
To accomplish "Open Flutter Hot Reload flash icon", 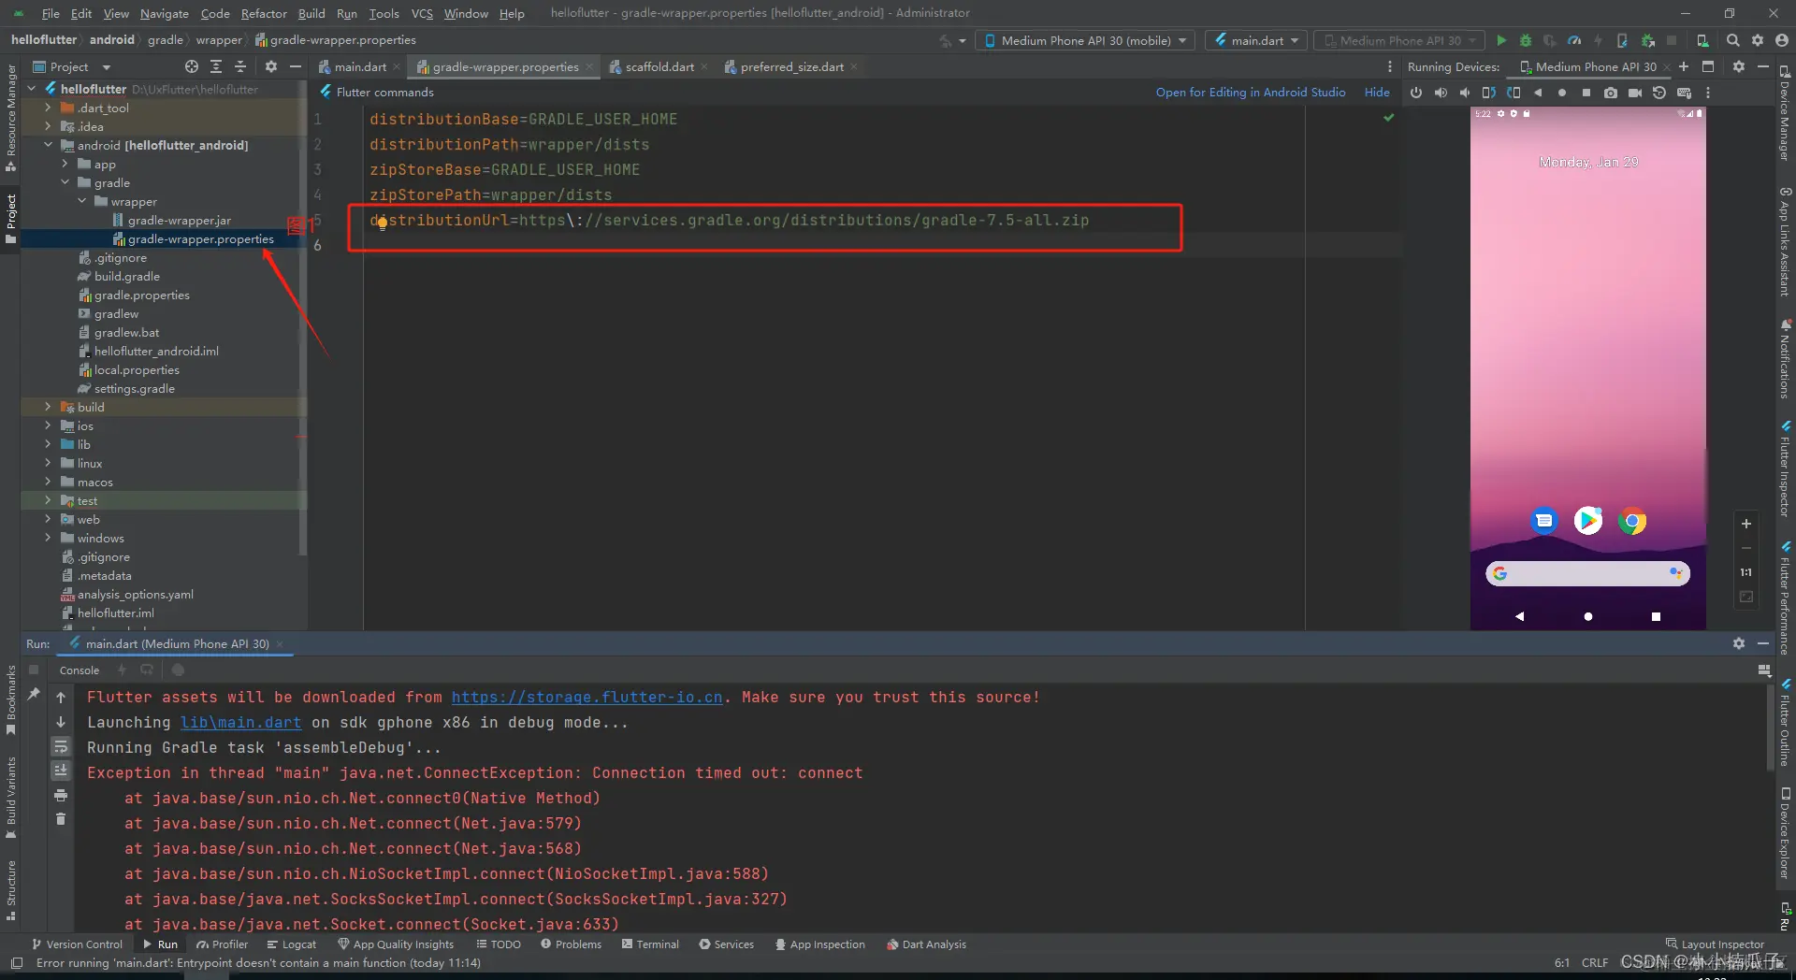I will point(1598,40).
